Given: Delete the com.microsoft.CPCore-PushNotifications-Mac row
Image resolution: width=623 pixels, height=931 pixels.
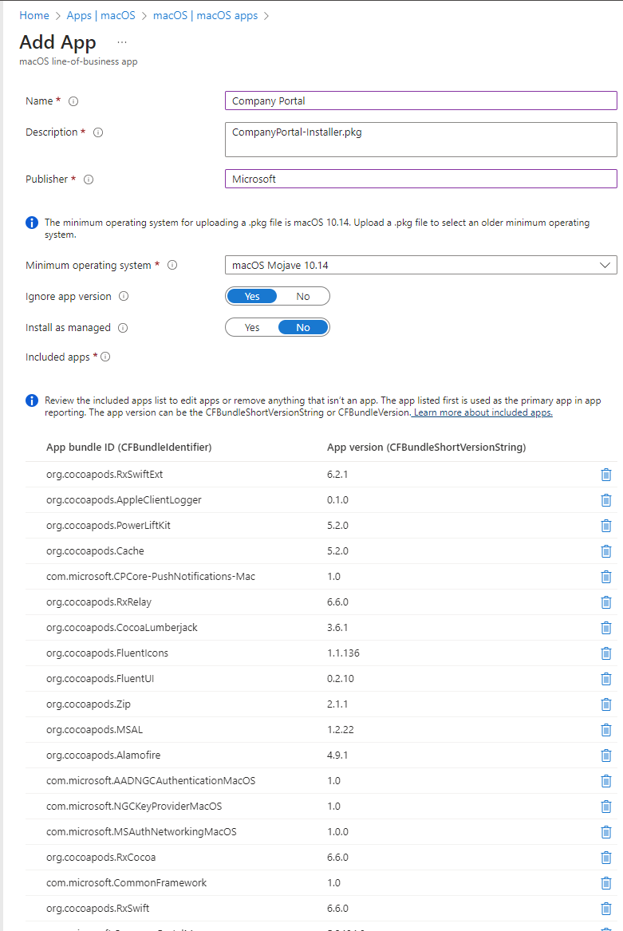Looking at the screenshot, I should (605, 577).
